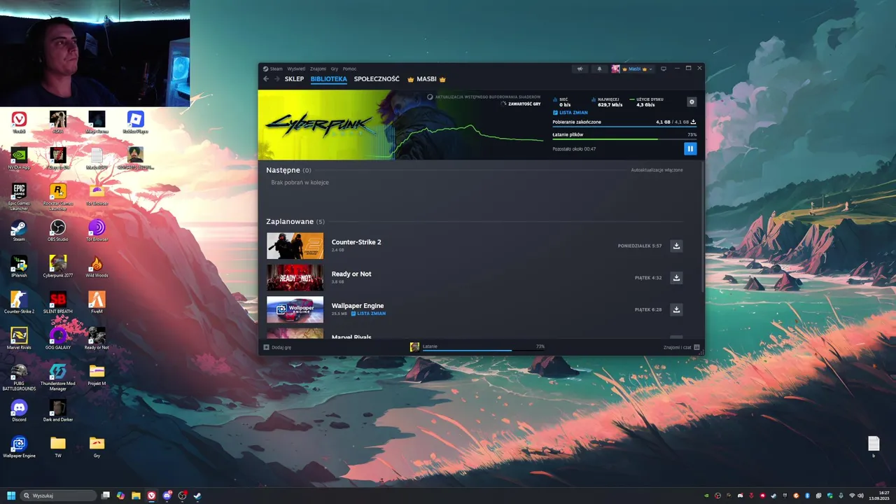Open the Gry menu

[x=335, y=69]
